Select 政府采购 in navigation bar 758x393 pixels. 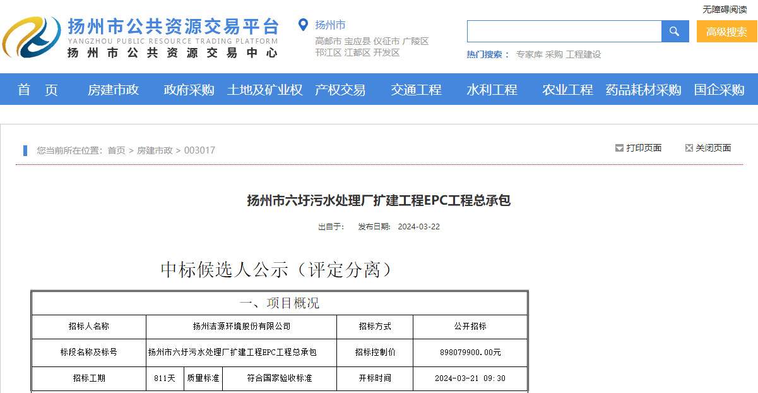coord(189,90)
